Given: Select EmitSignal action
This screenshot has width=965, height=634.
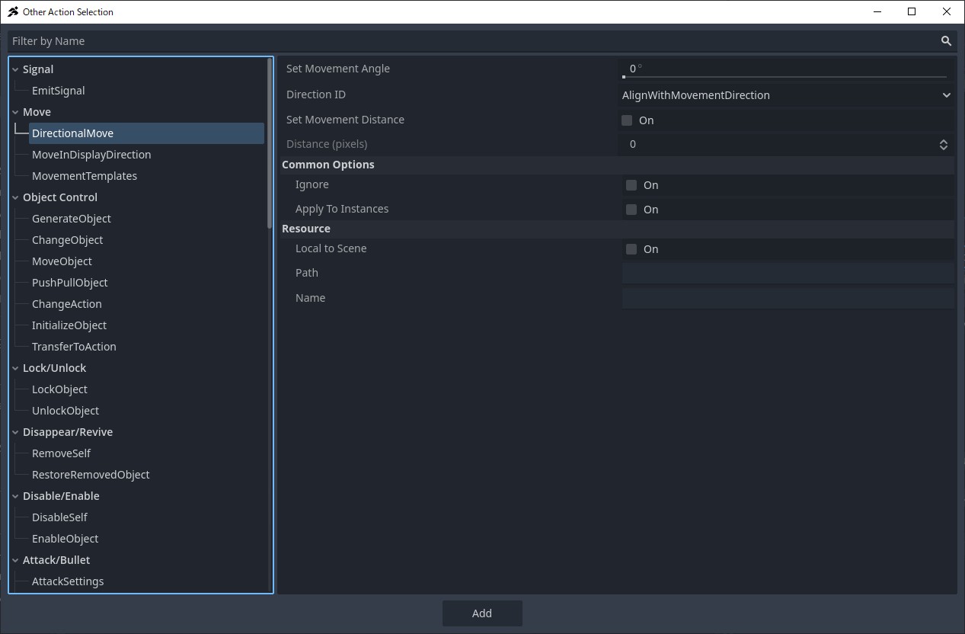Looking at the screenshot, I should 59,91.
